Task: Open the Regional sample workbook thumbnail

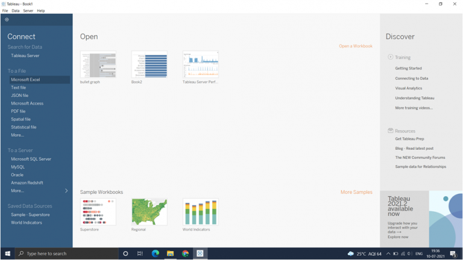Action: 150,212
